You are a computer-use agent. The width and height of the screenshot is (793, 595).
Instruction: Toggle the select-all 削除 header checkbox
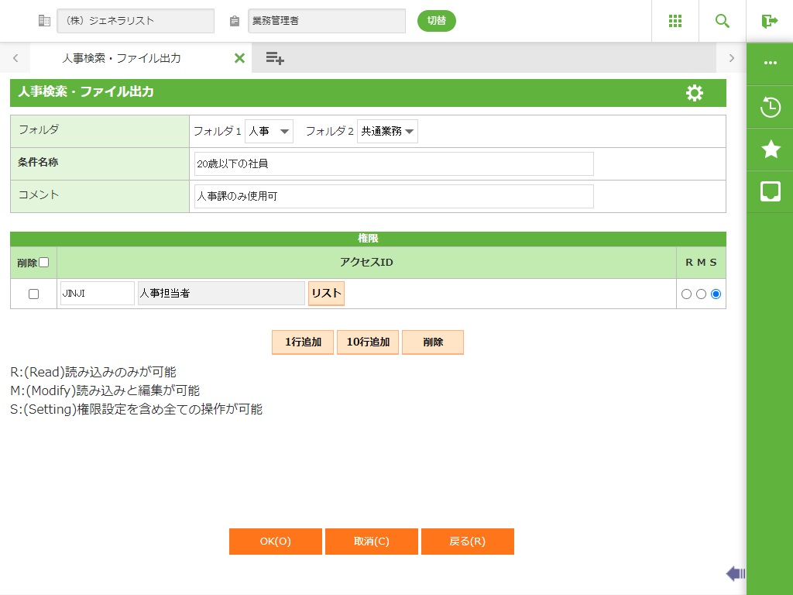44,263
